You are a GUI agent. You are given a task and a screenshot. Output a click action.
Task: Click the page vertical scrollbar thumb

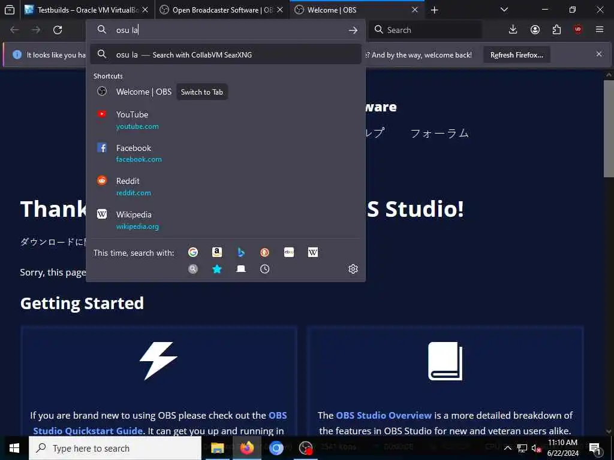pyautogui.click(x=609, y=129)
